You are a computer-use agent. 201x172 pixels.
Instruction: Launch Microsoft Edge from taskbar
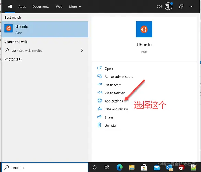[119, 168]
